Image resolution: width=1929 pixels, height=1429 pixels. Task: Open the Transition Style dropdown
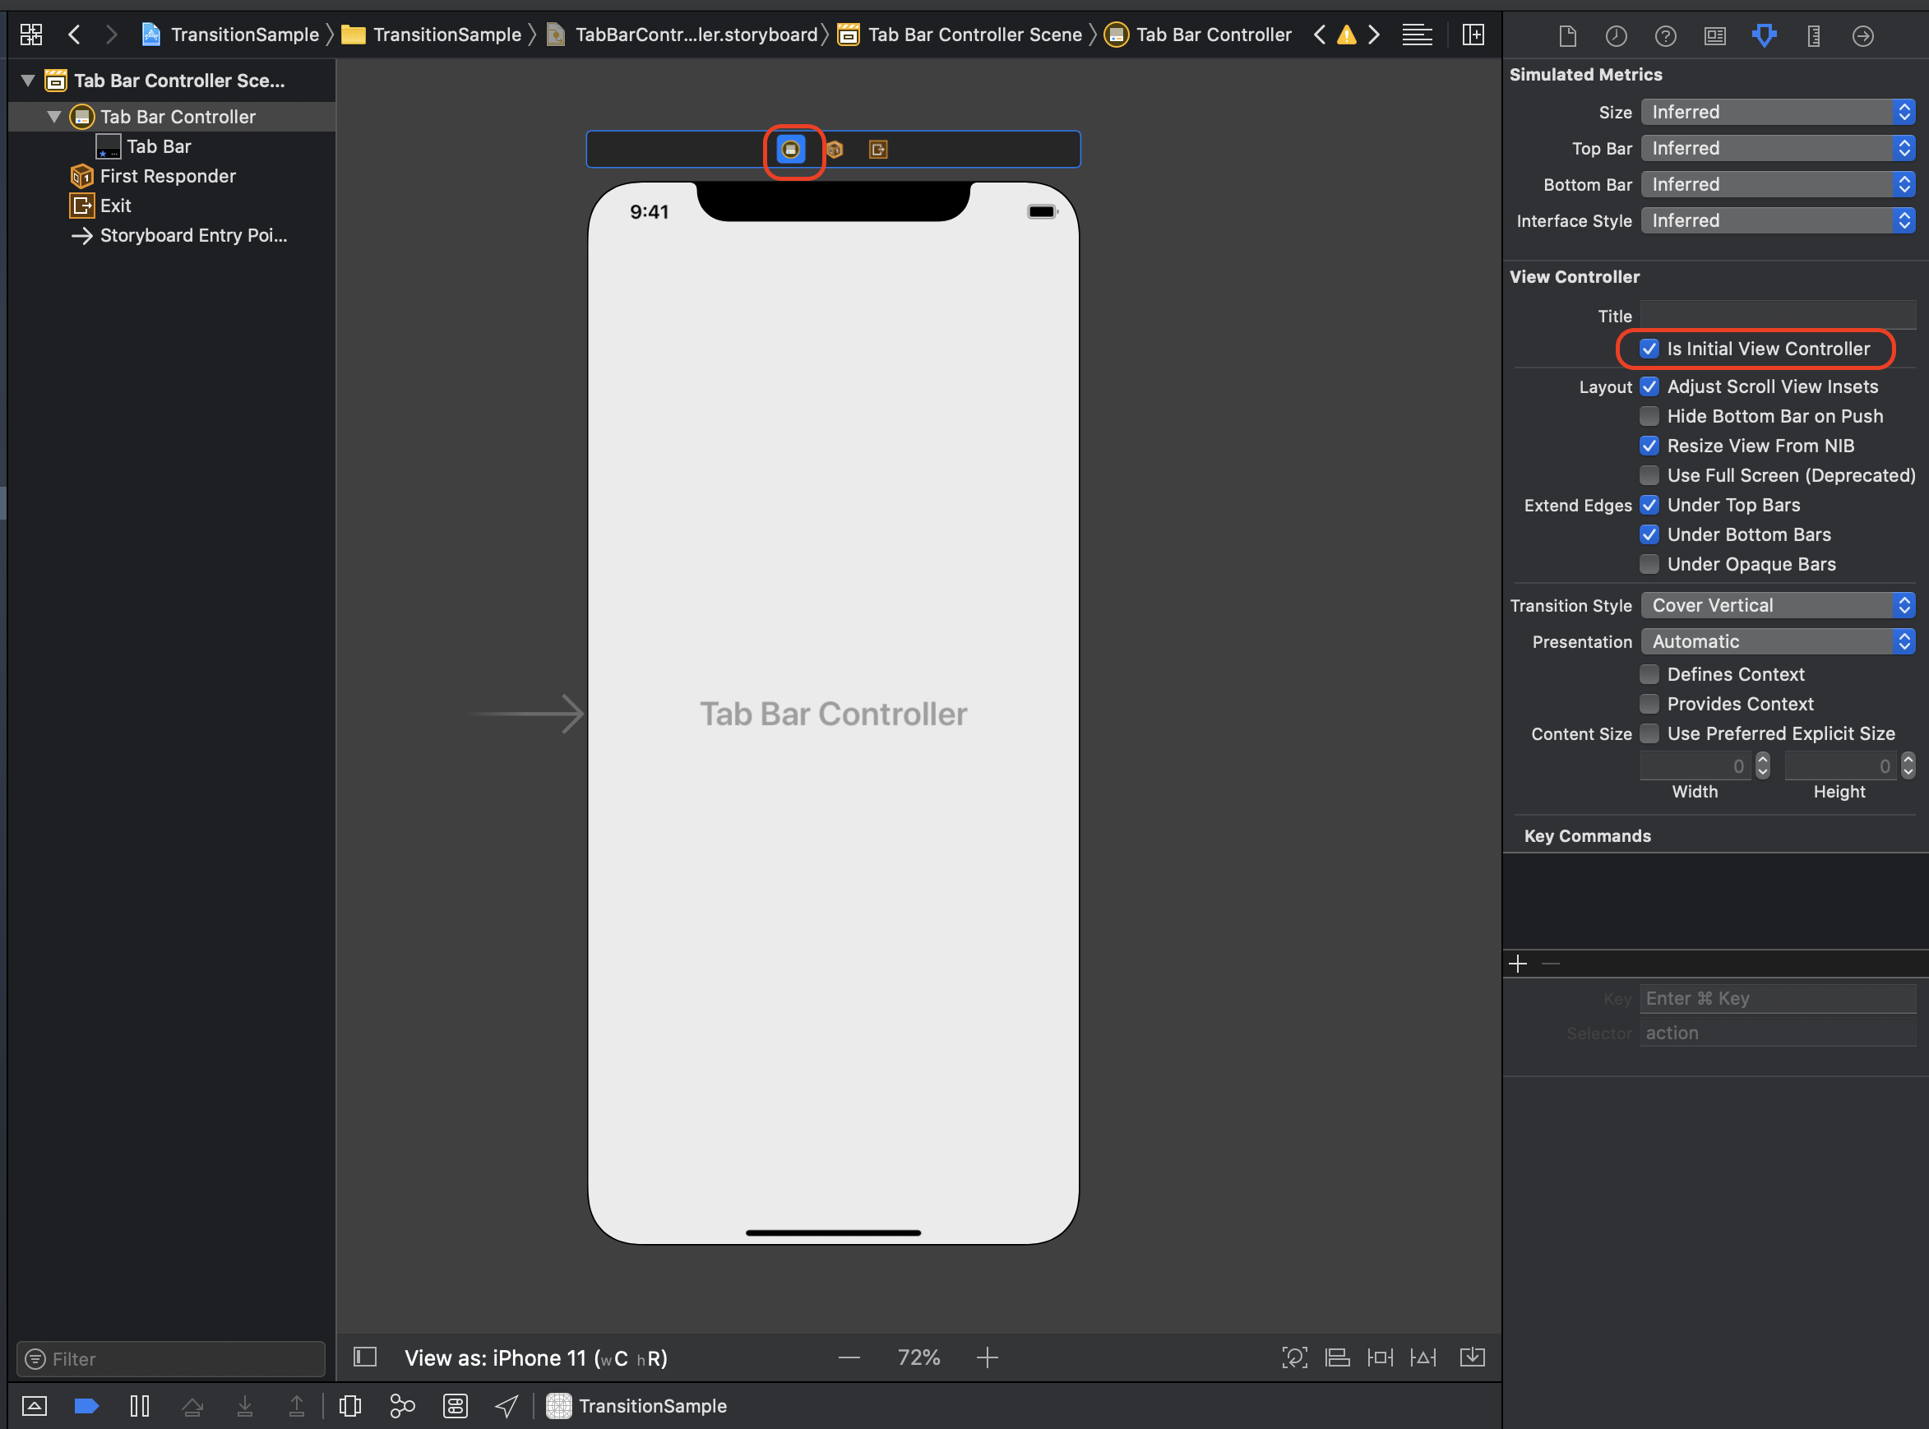click(x=1778, y=605)
